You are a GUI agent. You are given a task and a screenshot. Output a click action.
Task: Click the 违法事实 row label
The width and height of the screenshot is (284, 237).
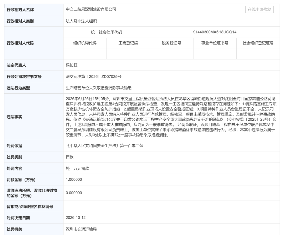coord(14,117)
